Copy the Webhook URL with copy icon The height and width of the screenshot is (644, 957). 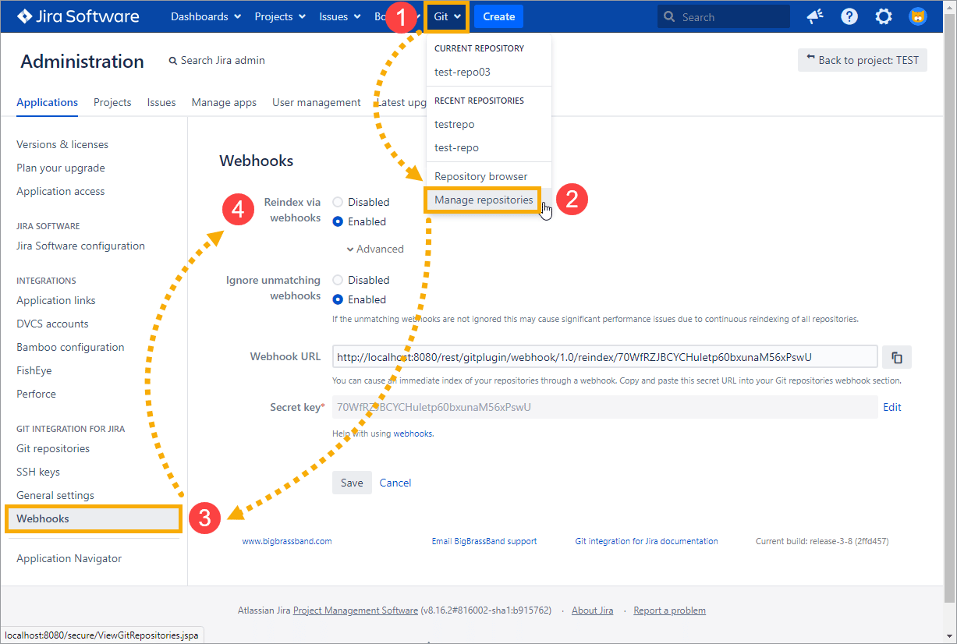[x=897, y=357]
